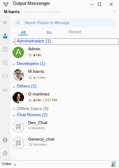Click the 12 Members text

click(x=38, y=145)
